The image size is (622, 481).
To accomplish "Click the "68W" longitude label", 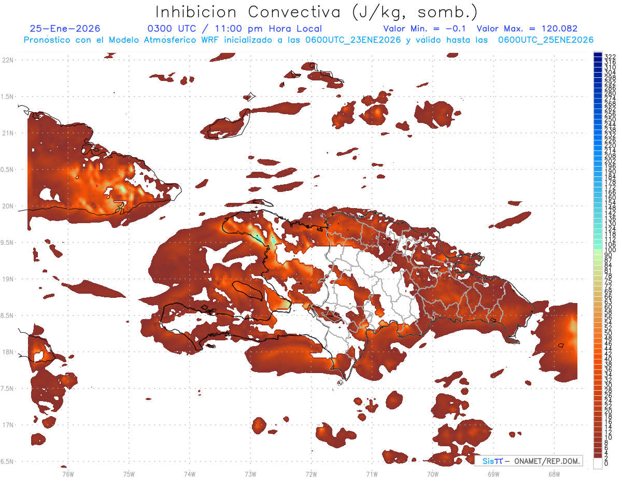I will pyautogui.click(x=554, y=474).
